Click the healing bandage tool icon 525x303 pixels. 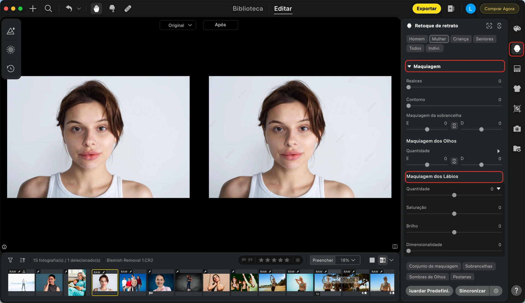[x=128, y=9]
